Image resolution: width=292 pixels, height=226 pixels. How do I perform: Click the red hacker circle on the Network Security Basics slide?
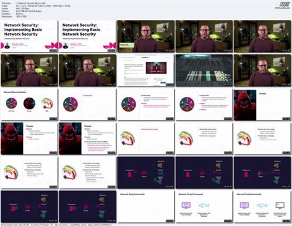29,103
